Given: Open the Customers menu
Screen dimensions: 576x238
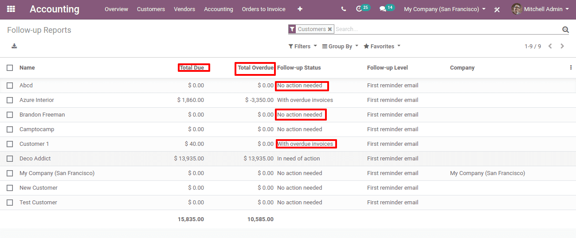Looking at the screenshot, I should tap(151, 9).
